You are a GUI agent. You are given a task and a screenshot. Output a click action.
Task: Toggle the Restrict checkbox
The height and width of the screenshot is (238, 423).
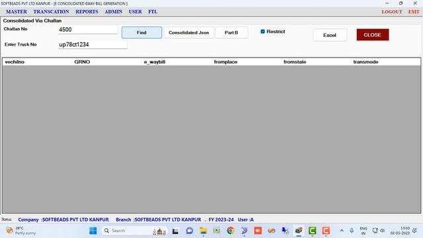pyautogui.click(x=262, y=32)
